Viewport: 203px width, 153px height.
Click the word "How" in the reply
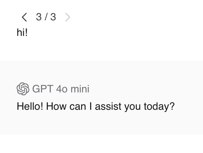pos(56,106)
